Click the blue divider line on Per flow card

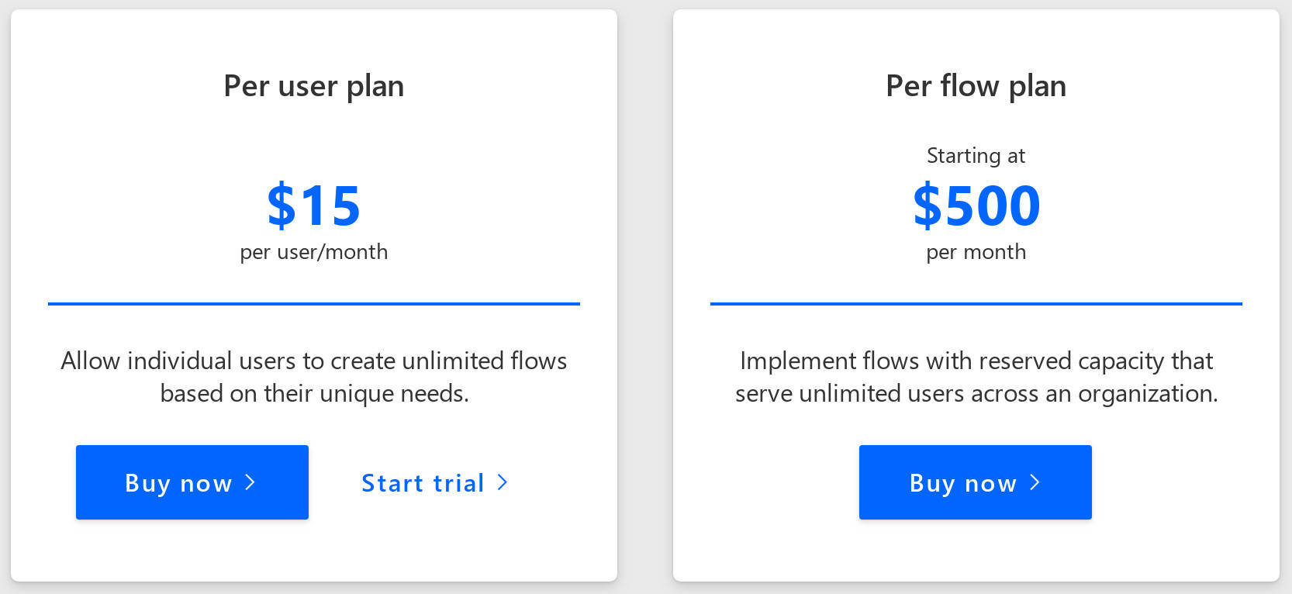point(975,303)
